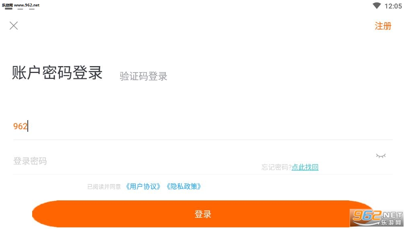Click the 忘记密码? label text

tap(276, 167)
